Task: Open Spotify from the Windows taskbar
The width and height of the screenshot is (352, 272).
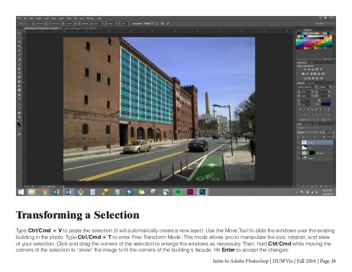Action: (x=178, y=192)
